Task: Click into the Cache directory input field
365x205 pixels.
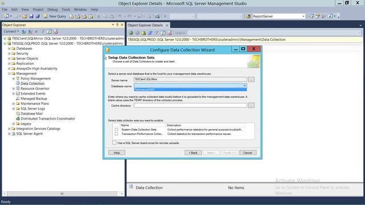Action: tap(190, 105)
